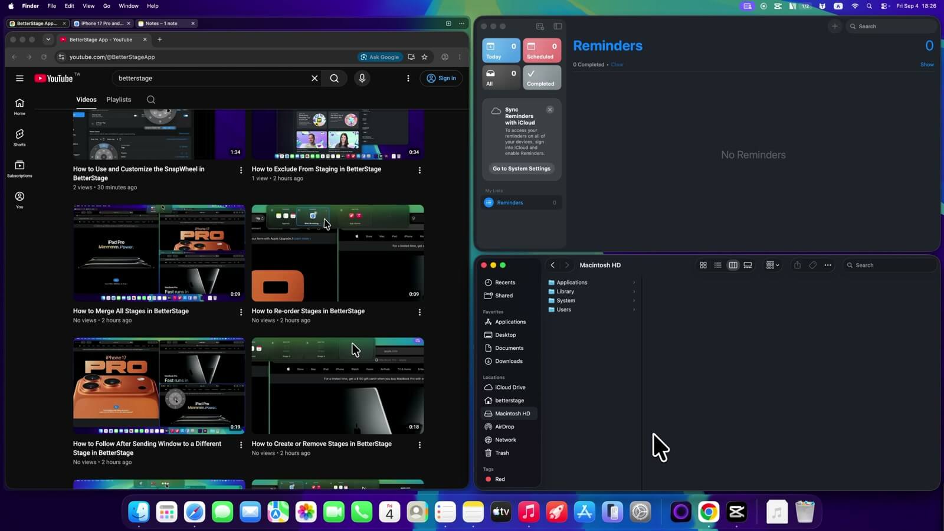Click Finder share button
The width and height of the screenshot is (944, 531).
point(797,265)
